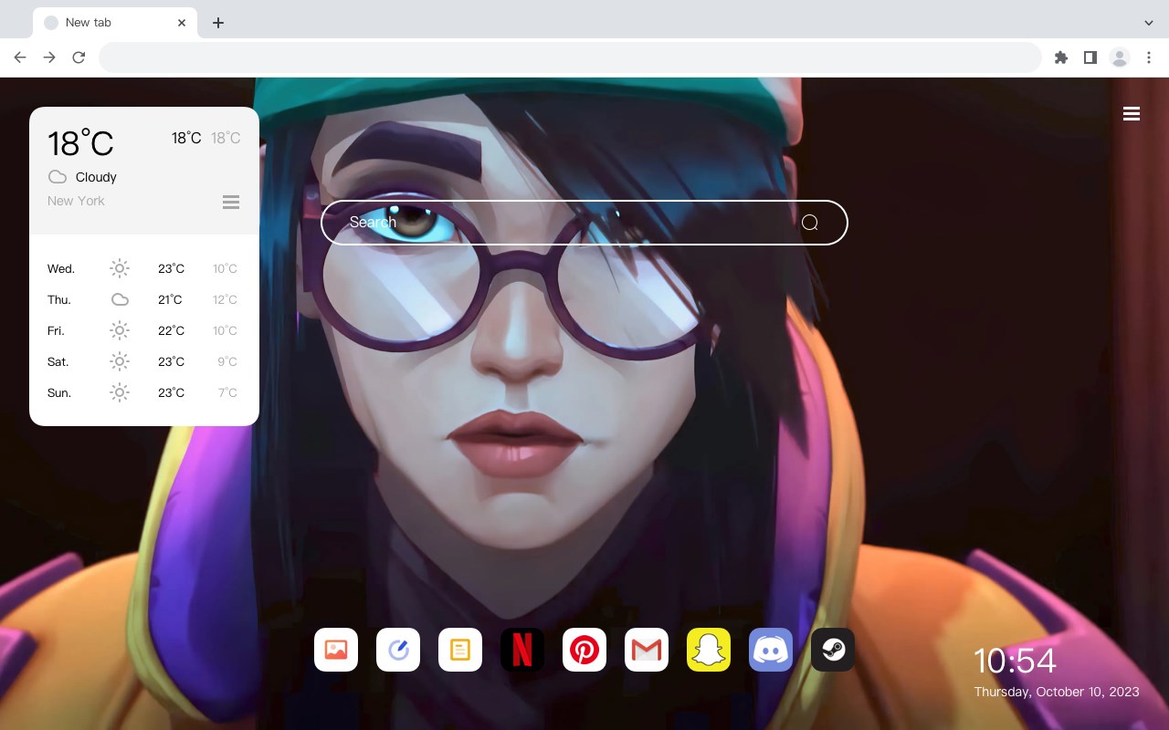Focus the browser address bar
The width and height of the screenshot is (1169, 730).
point(570,57)
